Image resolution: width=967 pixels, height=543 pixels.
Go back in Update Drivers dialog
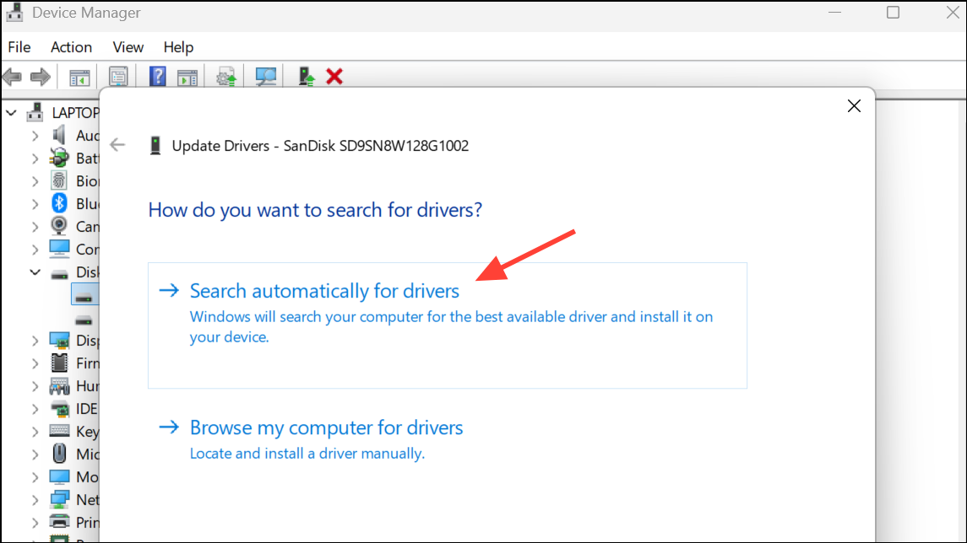[x=117, y=145]
